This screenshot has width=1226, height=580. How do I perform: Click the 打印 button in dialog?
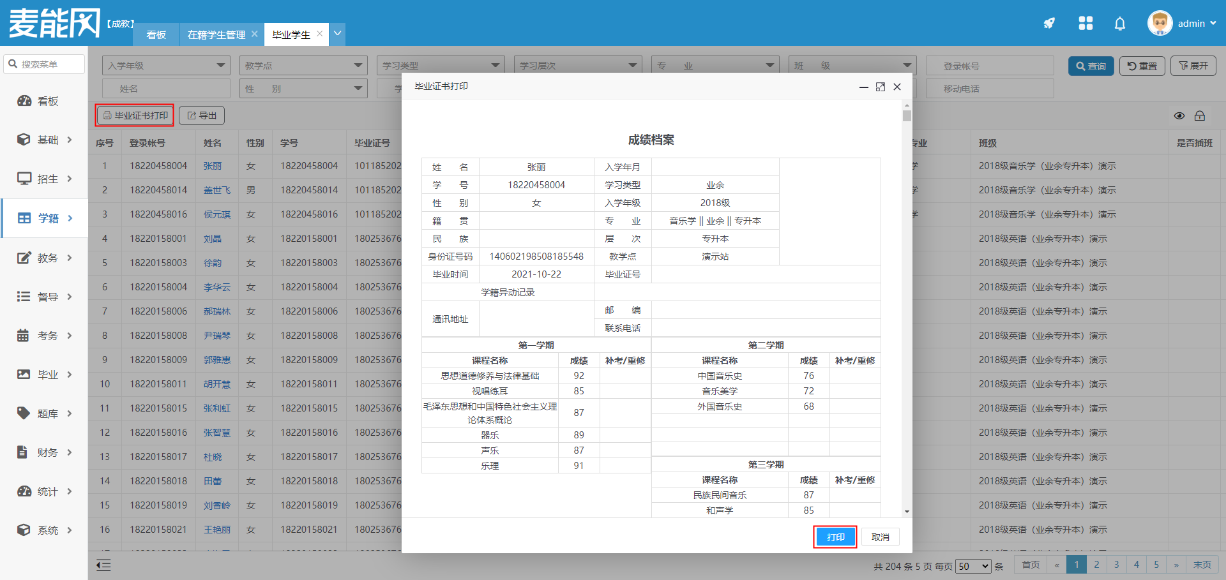pyautogui.click(x=835, y=537)
